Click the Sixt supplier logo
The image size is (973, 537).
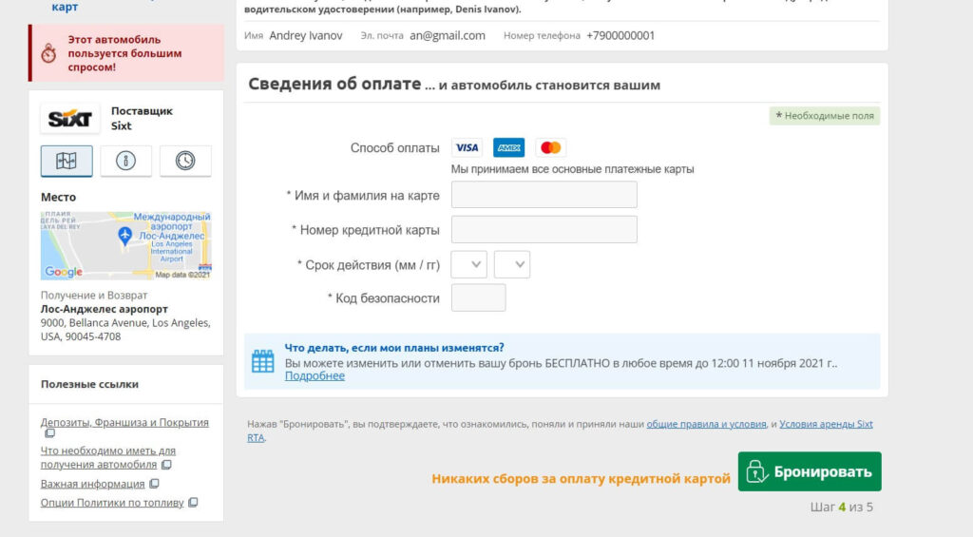(x=70, y=119)
